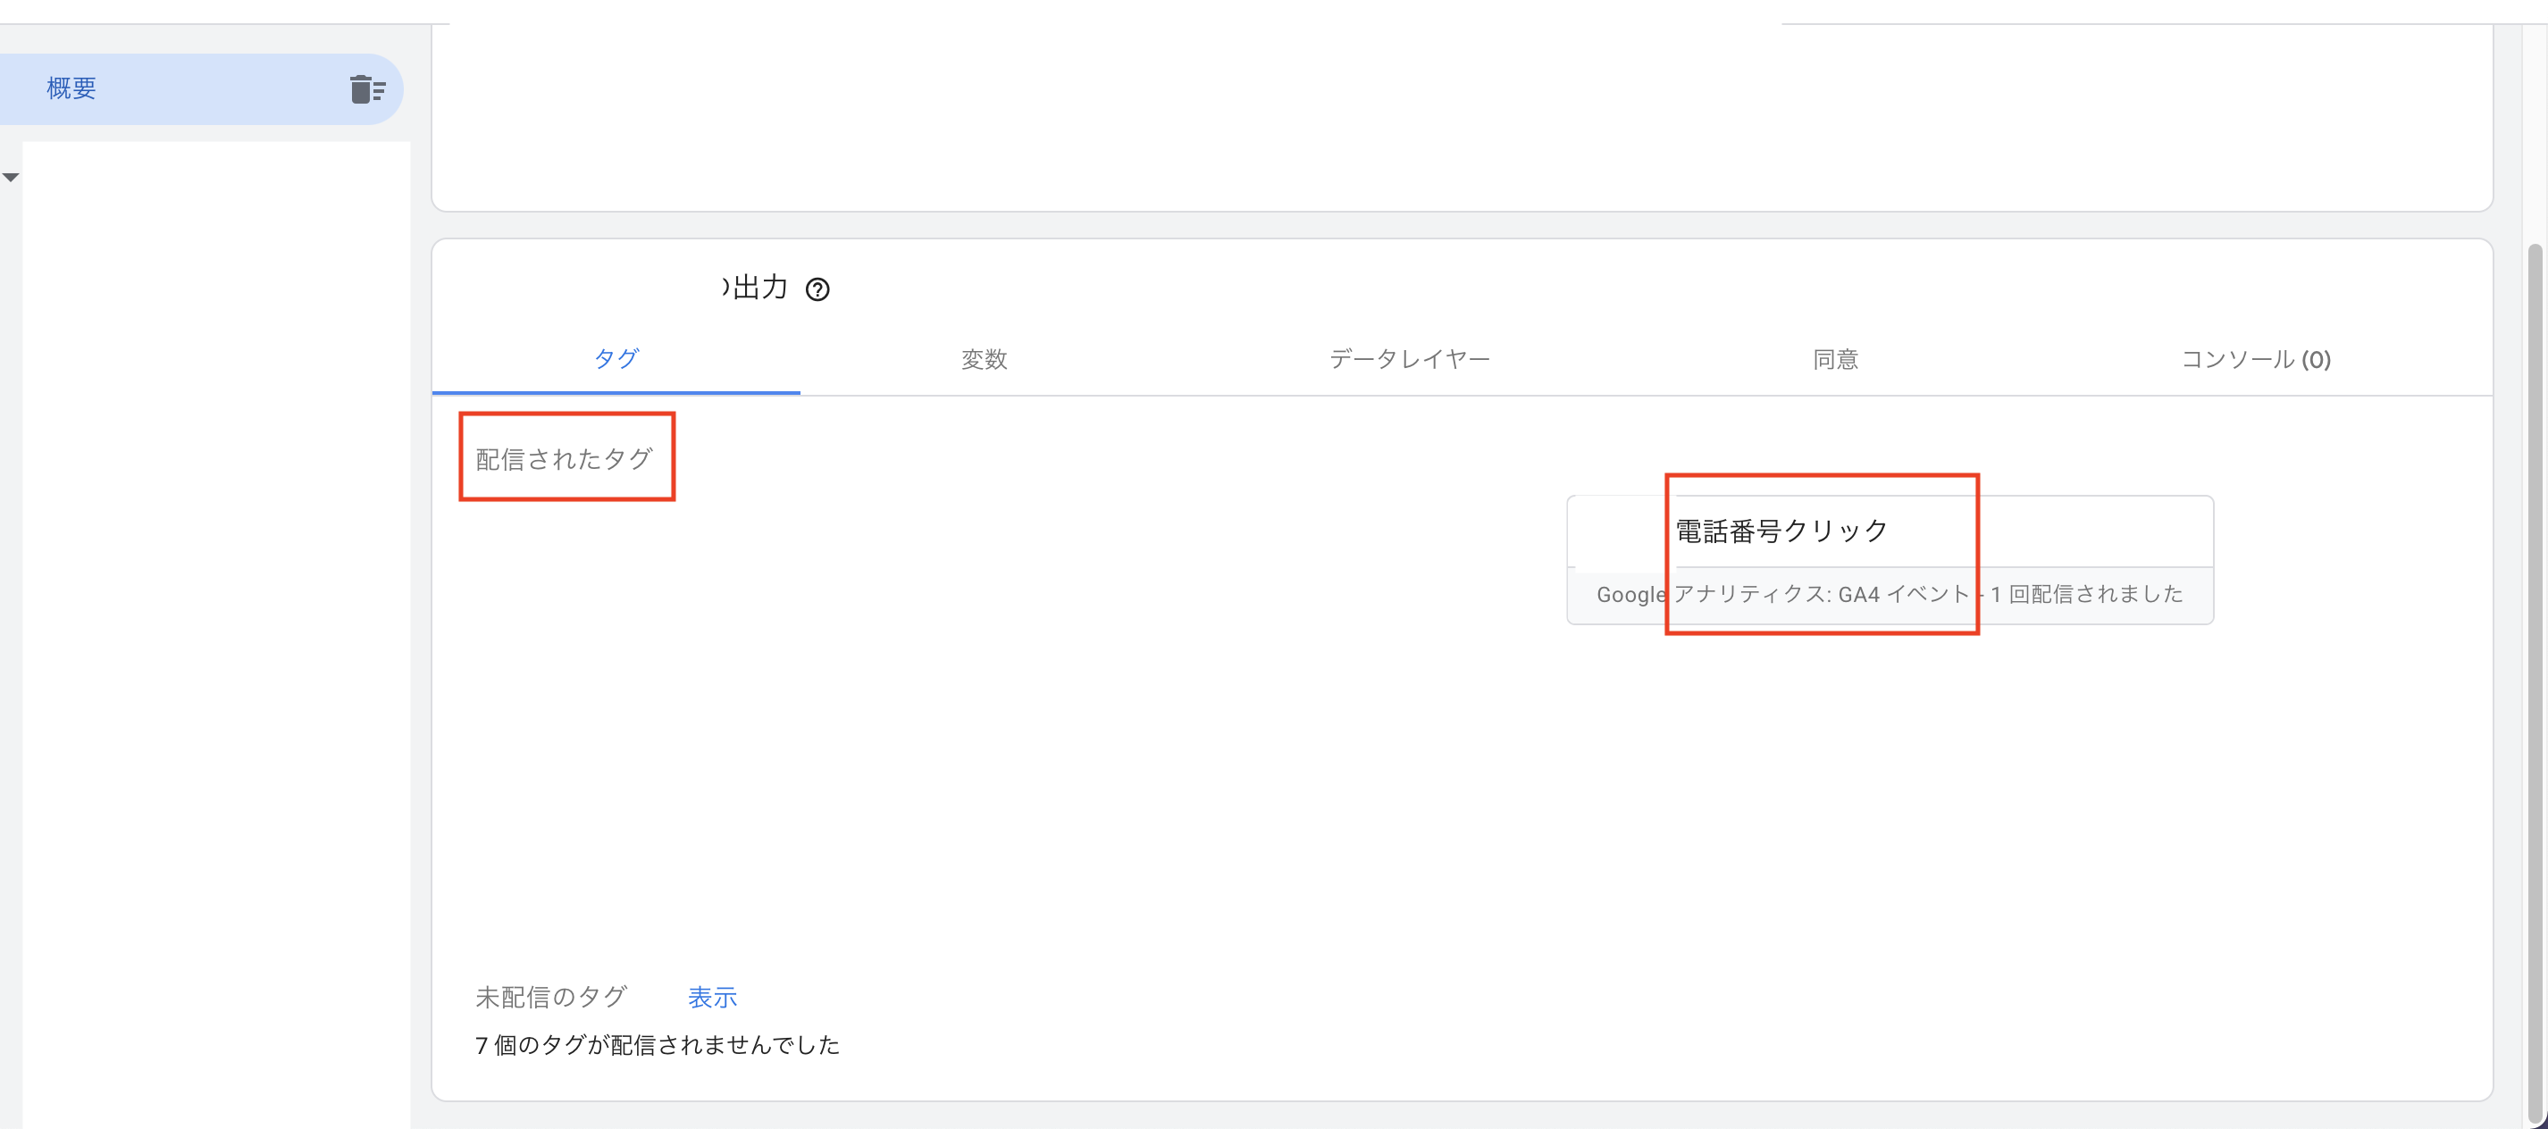The height and width of the screenshot is (1129, 2548).
Task: Click the help question mark icon next to 出力
Action: 817,289
